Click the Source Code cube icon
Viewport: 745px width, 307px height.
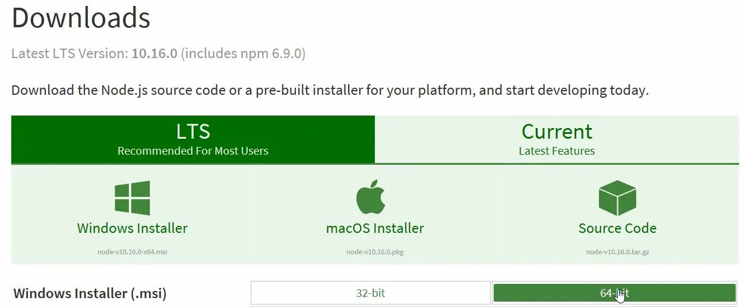pos(617,198)
